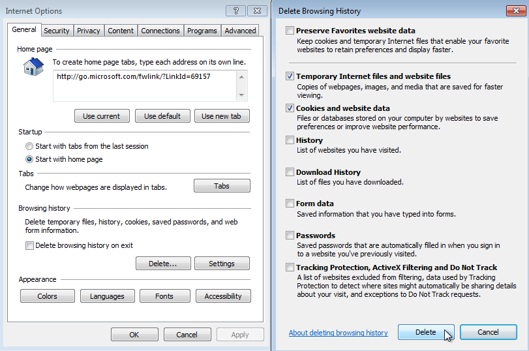Viewport: 529px width, 351px height.
Task: Click the Help question mark button
Action: click(235, 11)
